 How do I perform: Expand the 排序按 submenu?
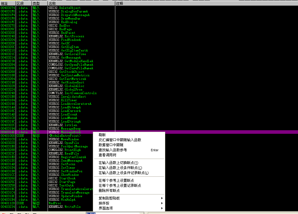129,203
